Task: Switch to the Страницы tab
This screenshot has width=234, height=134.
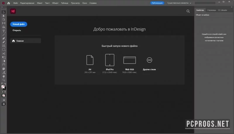Action: (x=211, y=10)
